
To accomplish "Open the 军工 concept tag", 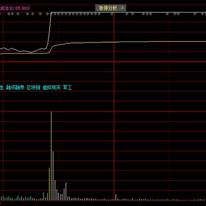I will pos(67,88).
